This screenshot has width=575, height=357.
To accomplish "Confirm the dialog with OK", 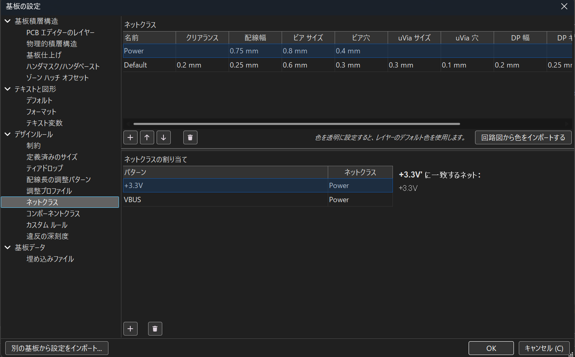I will [491, 348].
